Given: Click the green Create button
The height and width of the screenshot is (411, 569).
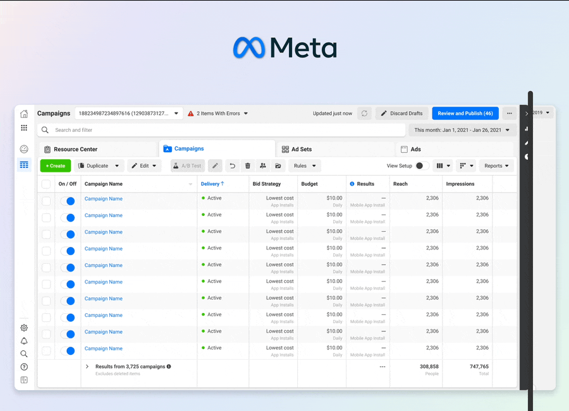Looking at the screenshot, I should pos(56,165).
